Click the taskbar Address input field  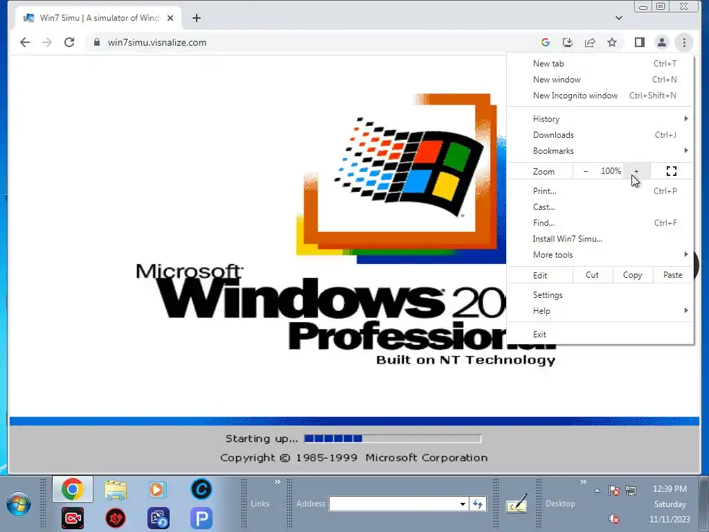393,504
